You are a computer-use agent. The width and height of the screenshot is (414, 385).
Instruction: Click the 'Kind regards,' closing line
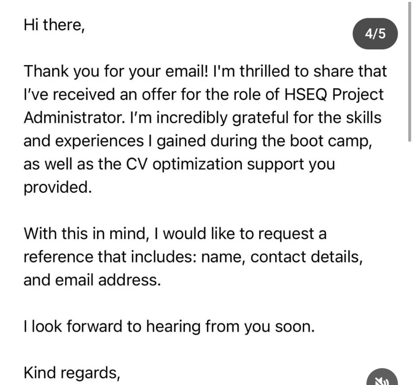(x=72, y=373)
